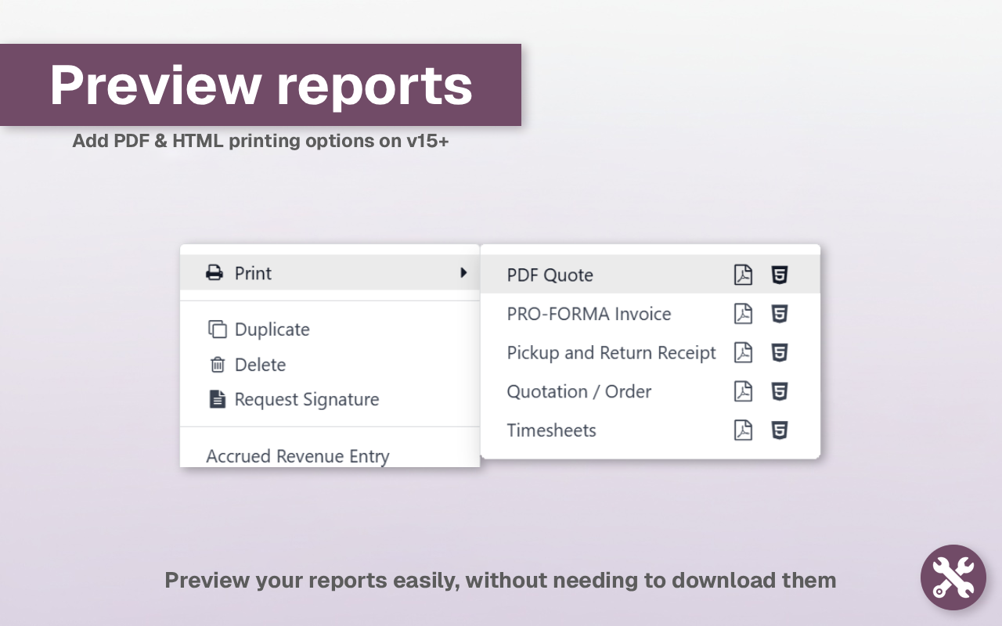Select Request Signature
This screenshot has height=626, width=1002.
pos(307,399)
